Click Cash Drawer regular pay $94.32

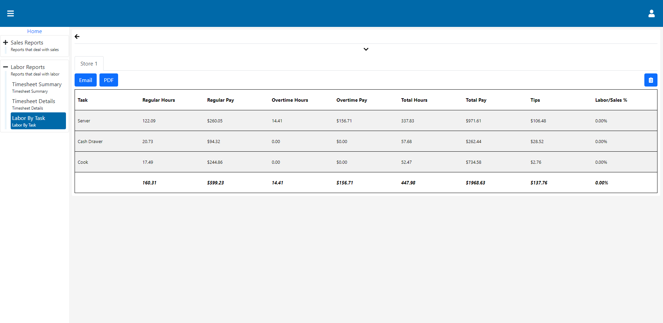[213, 141]
